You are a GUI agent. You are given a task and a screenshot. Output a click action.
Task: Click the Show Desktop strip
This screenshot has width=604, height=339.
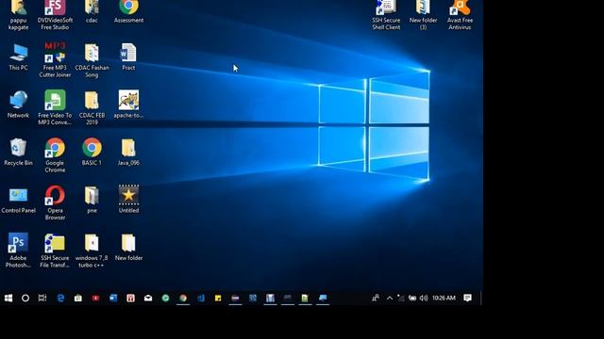click(x=481, y=298)
